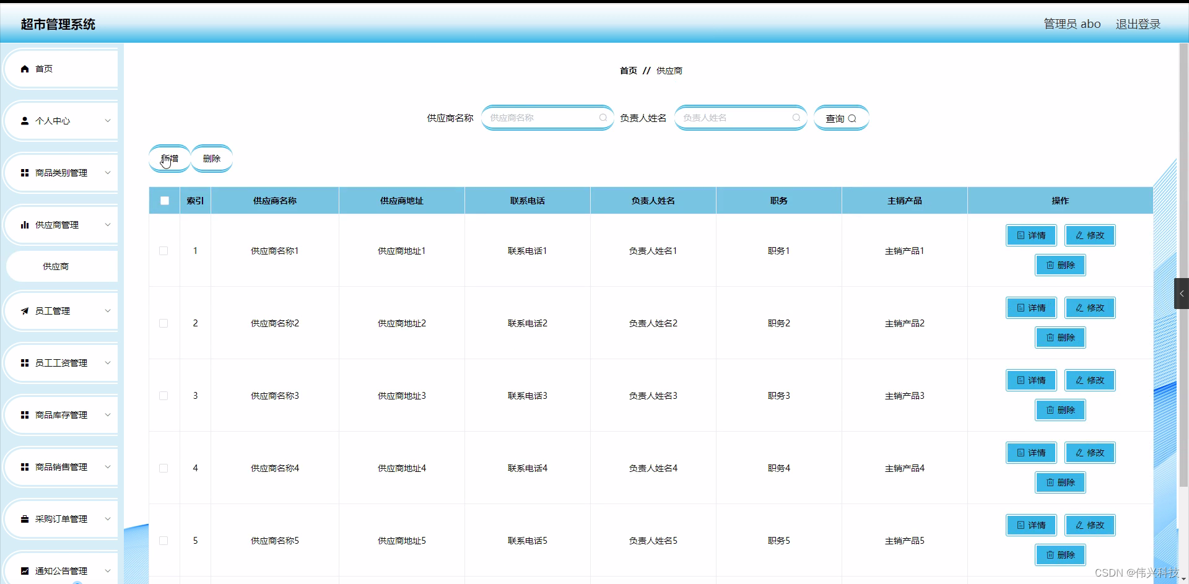Click 退出登录 to log out

1138,24
